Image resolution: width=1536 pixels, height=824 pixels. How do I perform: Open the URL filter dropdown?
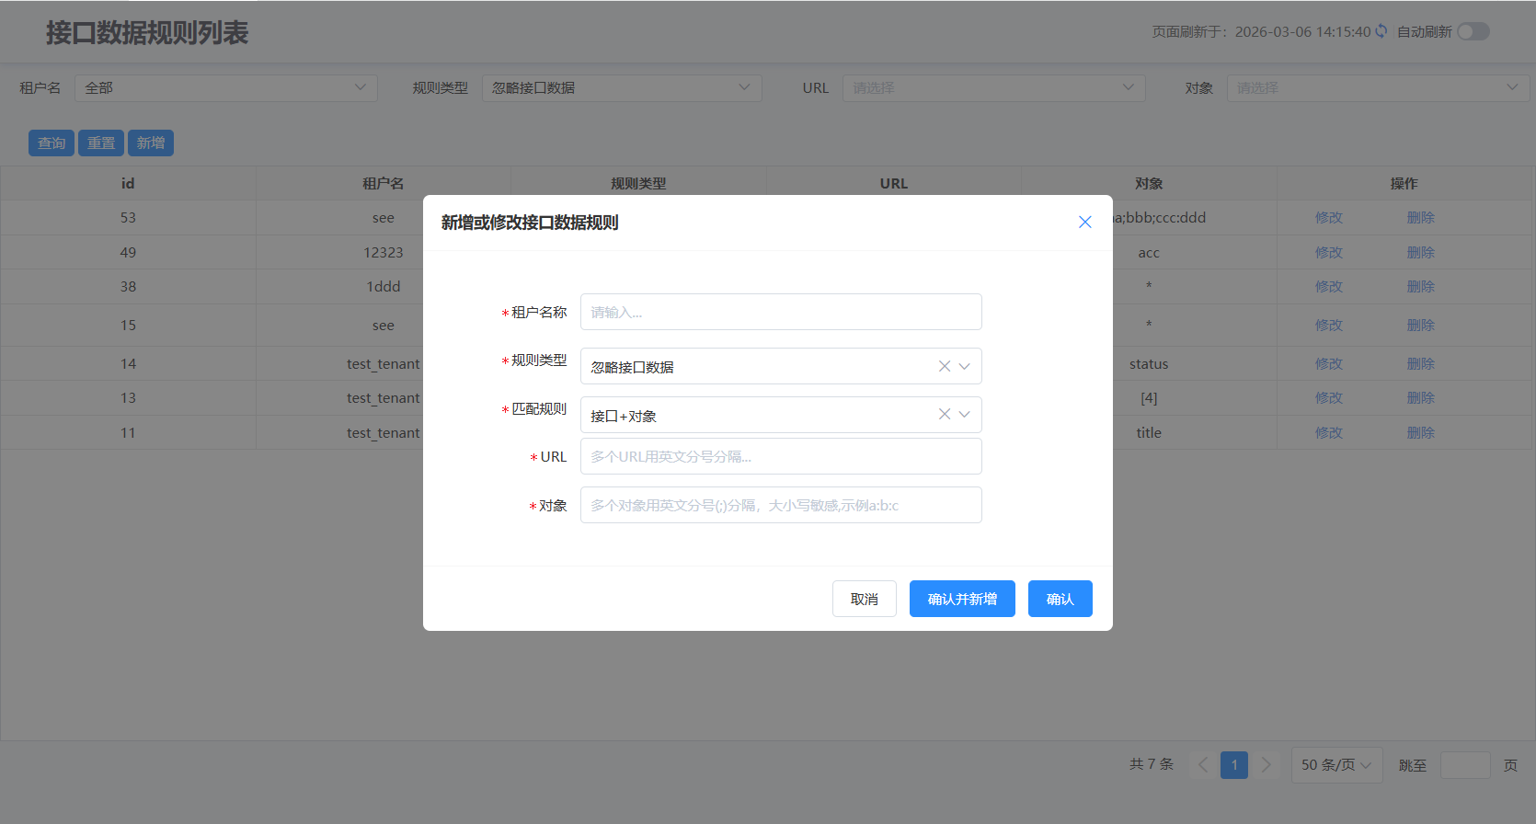[992, 88]
